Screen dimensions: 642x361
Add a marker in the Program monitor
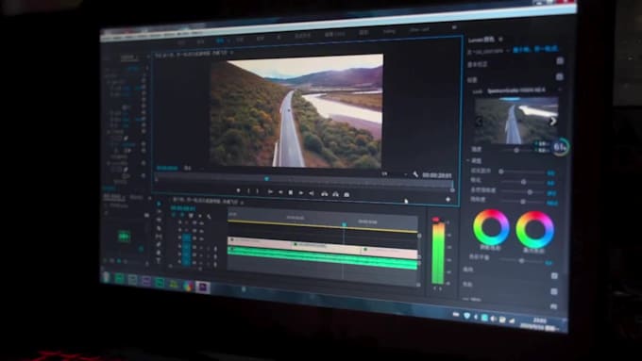tap(238, 190)
